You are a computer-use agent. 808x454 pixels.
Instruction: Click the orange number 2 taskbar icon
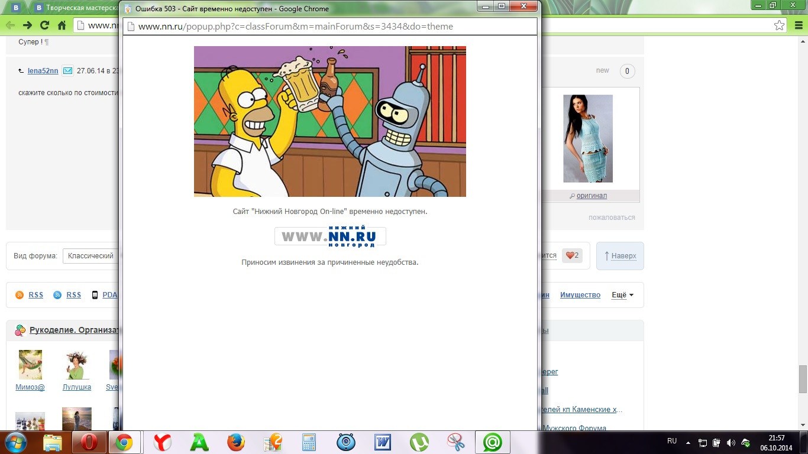coord(273,442)
